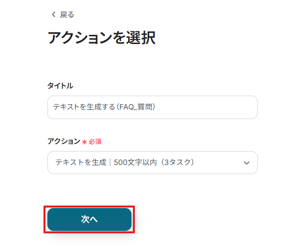295x251 pixels.
Task: Open the アクション dropdown menu
Action: [x=152, y=163]
